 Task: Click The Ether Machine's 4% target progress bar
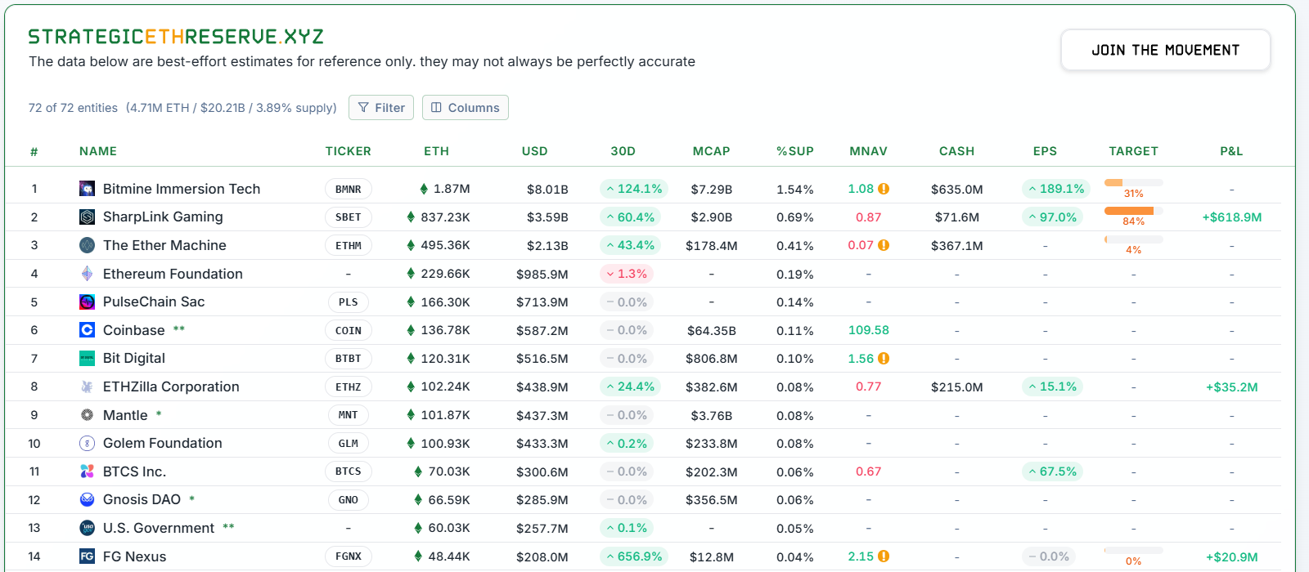(x=1134, y=239)
